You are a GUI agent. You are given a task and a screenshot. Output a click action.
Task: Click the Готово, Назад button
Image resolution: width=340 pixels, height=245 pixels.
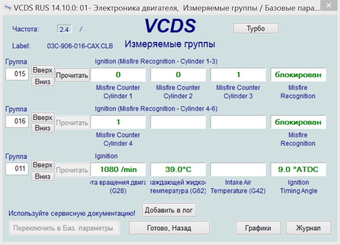[x=169, y=228]
